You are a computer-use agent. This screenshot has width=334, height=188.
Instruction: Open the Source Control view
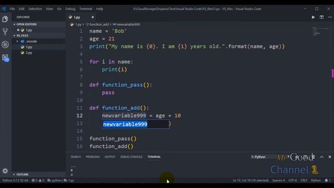[5, 31]
